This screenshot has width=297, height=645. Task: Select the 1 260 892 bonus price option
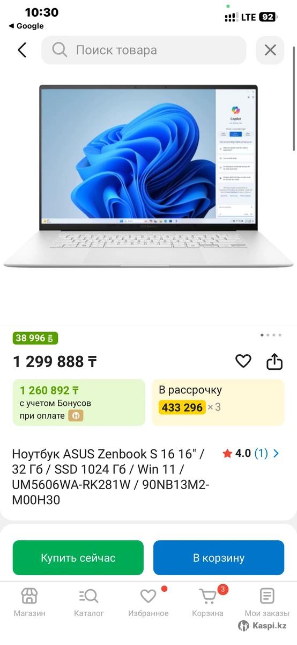pyautogui.click(x=79, y=403)
